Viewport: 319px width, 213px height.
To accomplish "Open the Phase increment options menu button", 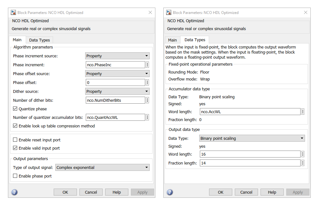I will click(147, 65).
